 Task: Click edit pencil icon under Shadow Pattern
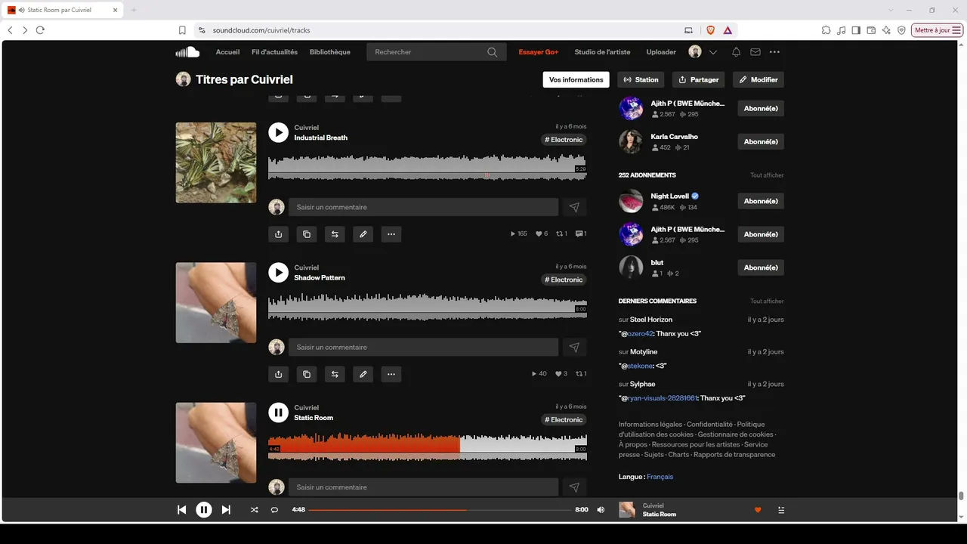click(x=363, y=374)
